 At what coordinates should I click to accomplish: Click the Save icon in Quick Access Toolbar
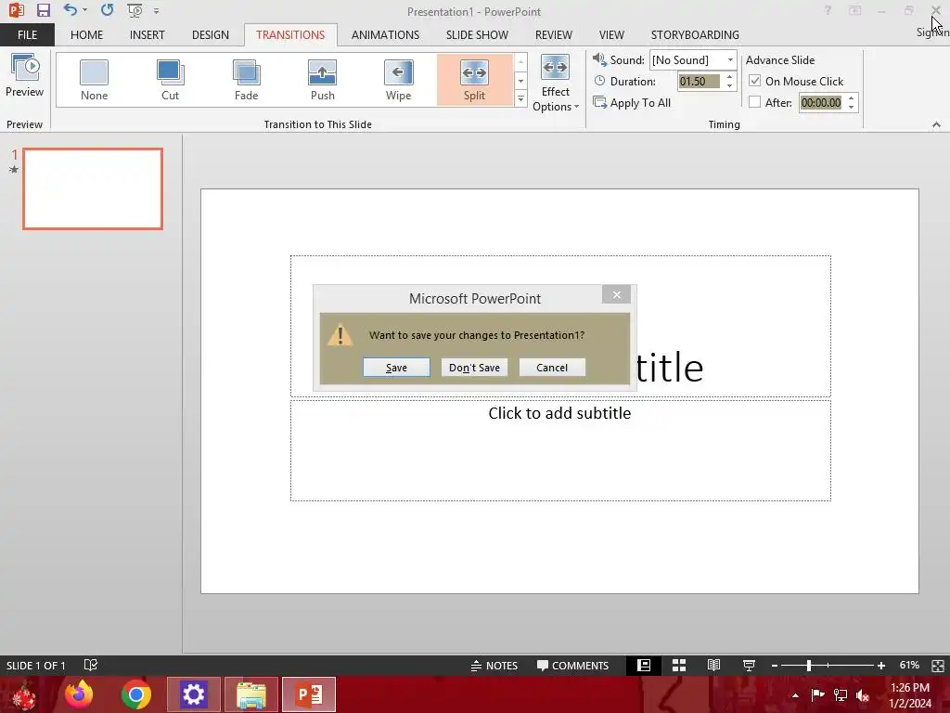43,10
